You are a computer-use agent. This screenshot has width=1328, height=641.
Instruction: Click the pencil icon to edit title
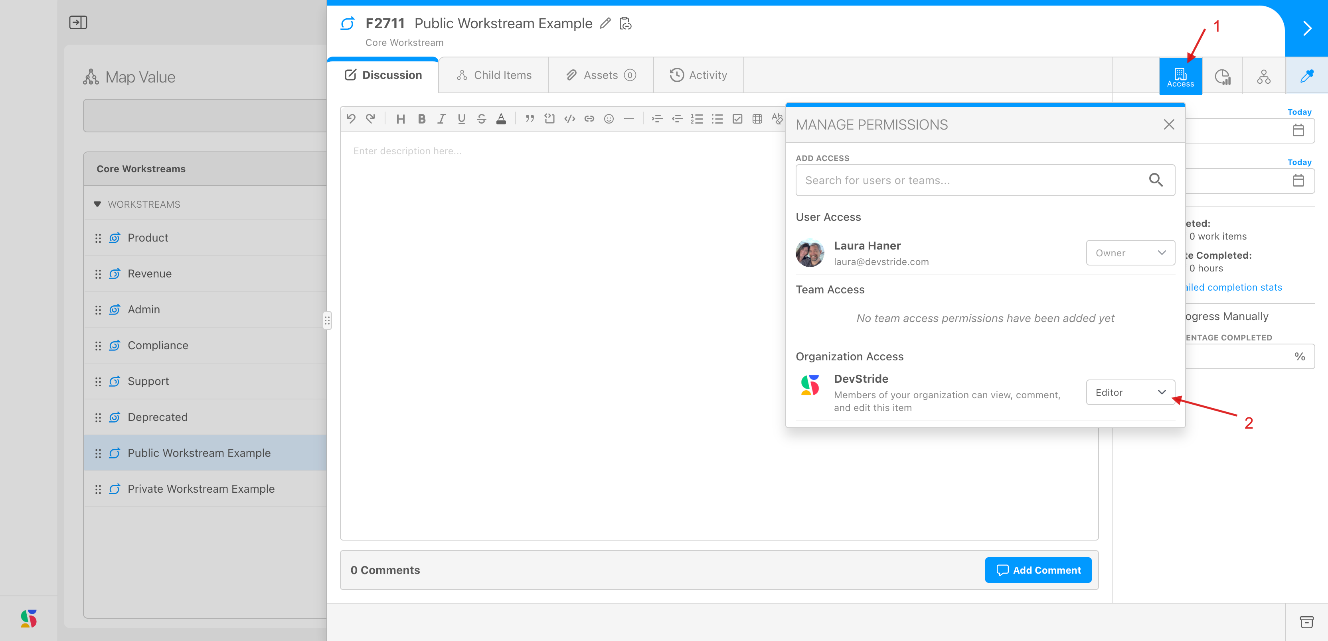point(605,23)
